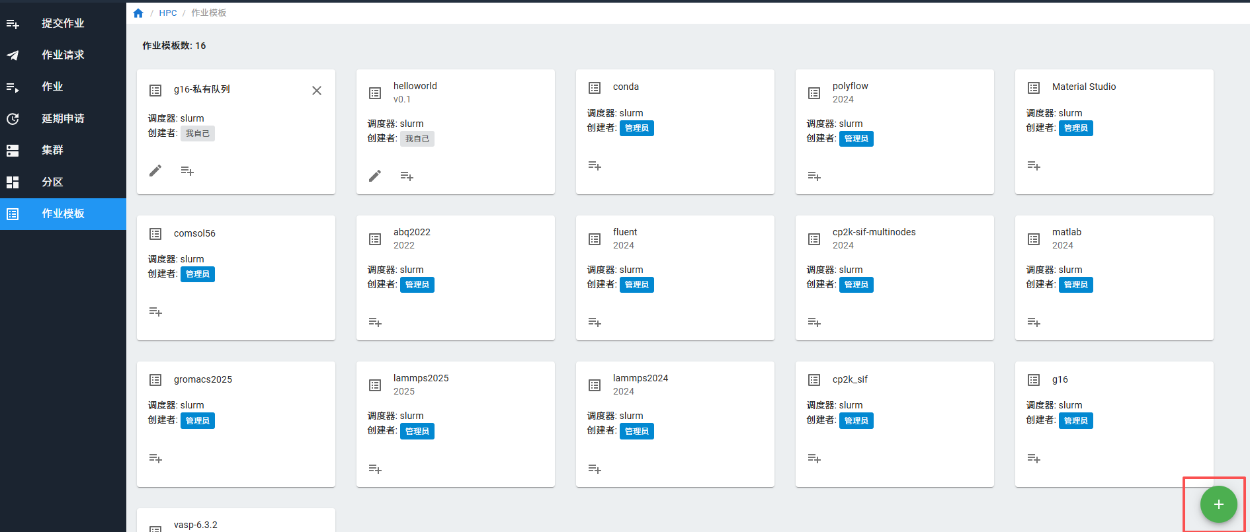Screen dimensions: 1250x532
Task: Submit job from gromacs2025 template
Action: [x=155, y=459]
